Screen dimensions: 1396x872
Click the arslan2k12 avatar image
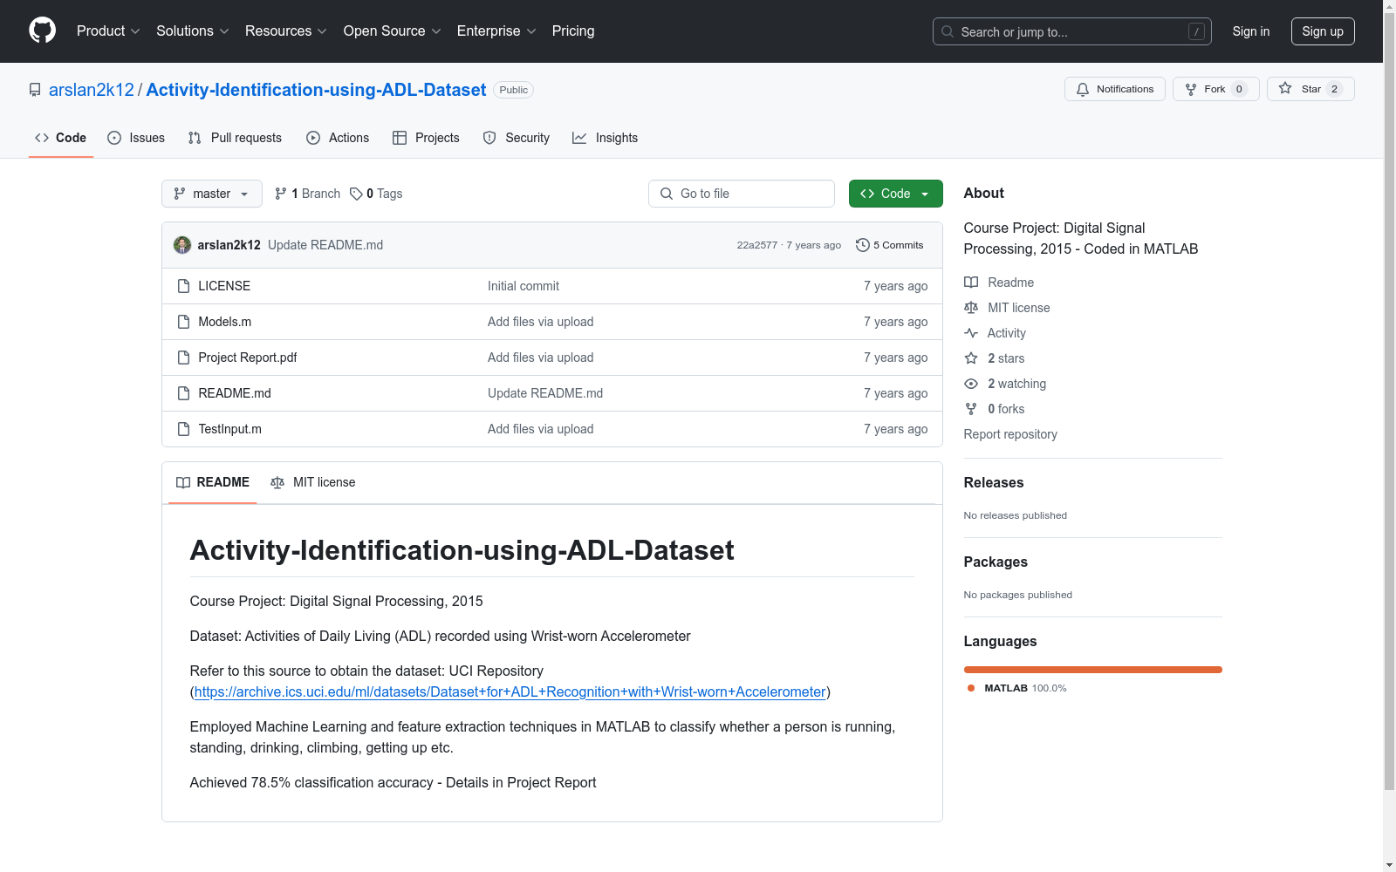(182, 245)
